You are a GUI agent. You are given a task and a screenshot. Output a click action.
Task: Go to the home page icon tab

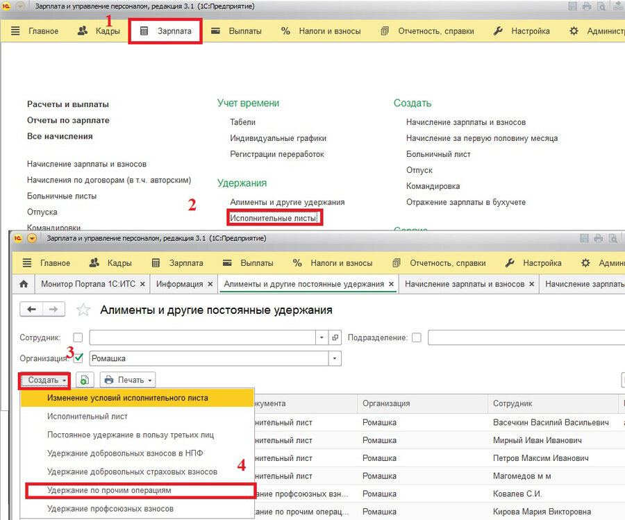(24, 284)
